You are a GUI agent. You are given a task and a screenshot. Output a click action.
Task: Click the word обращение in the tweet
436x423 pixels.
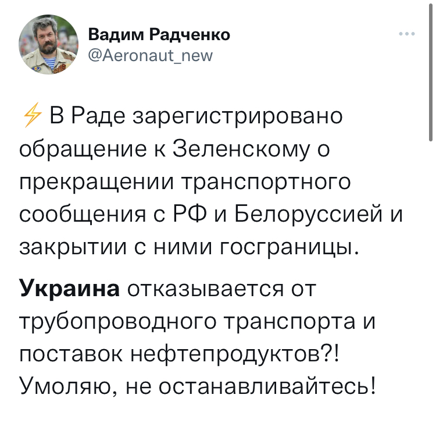pos(83,148)
